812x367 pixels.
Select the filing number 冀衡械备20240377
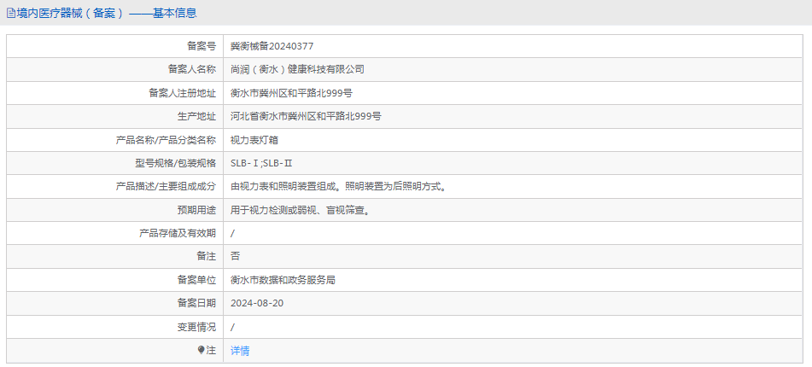pos(266,46)
